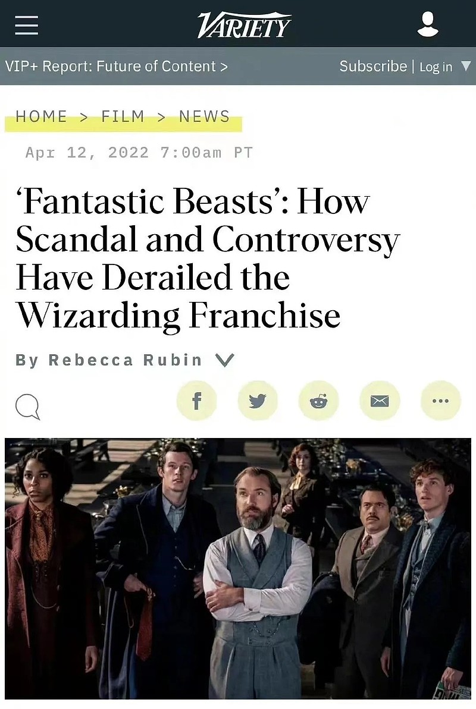Go to FILM breadcrumb
The width and height of the screenshot is (476, 709).
[x=123, y=116]
